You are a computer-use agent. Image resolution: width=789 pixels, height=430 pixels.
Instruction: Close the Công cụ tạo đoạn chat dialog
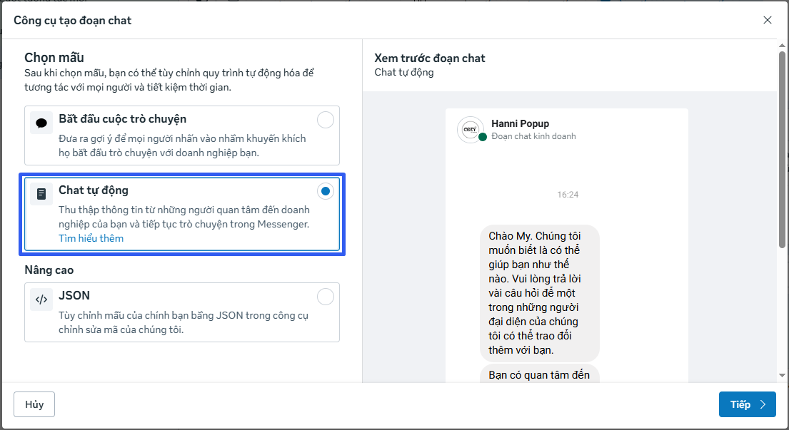coord(768,20)
